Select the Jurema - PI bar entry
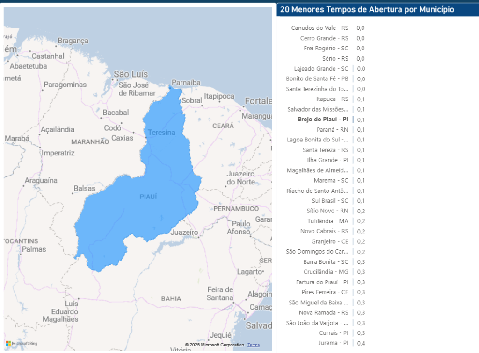Screen dimensions: 479x353 click(x=333, y=343)
